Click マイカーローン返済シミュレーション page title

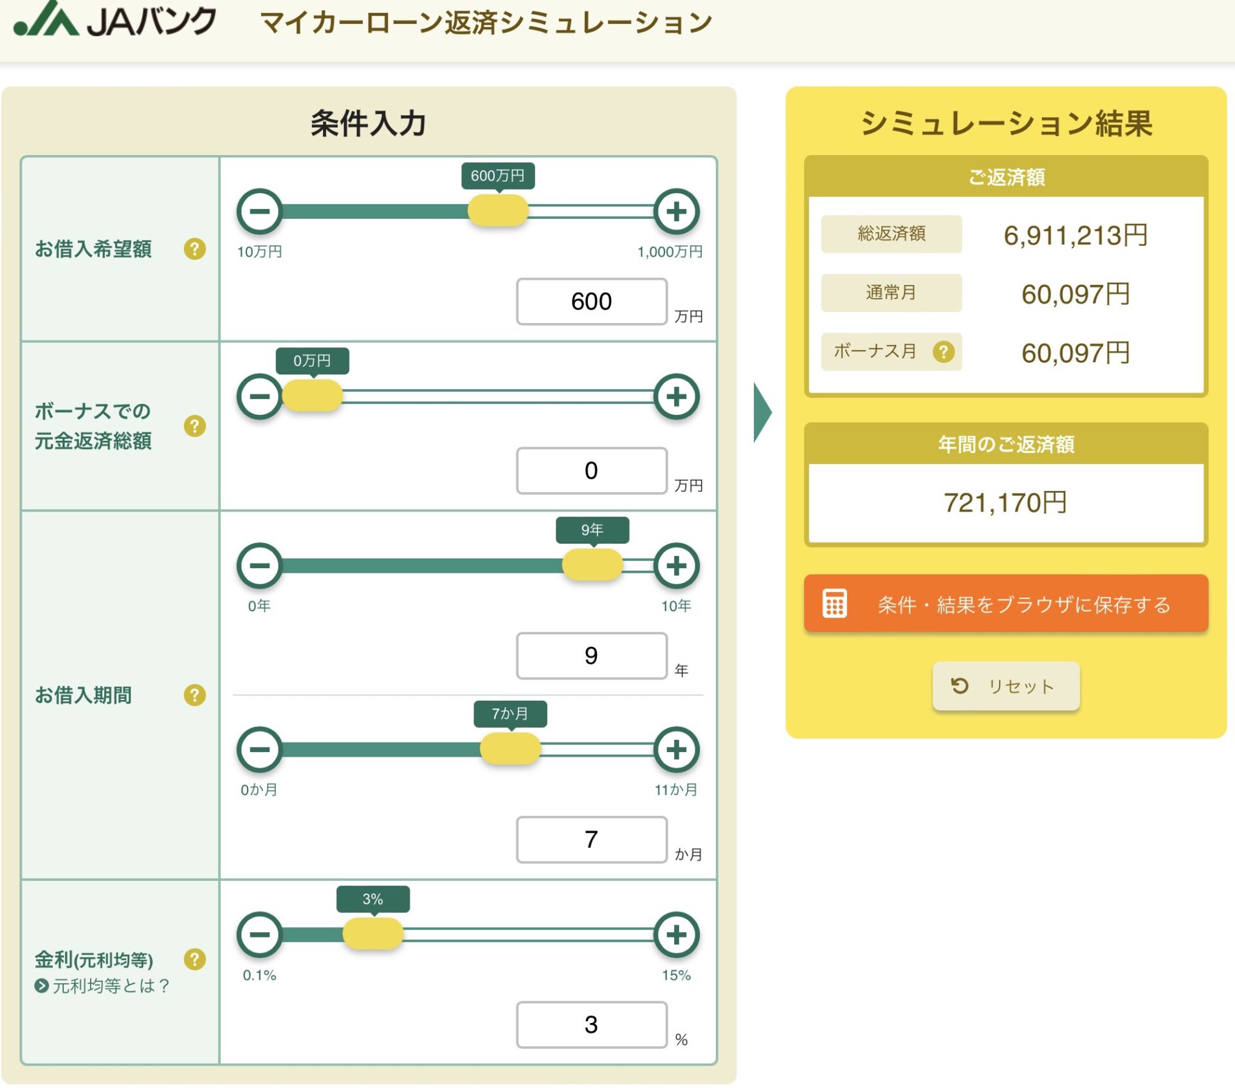(486, 23)
